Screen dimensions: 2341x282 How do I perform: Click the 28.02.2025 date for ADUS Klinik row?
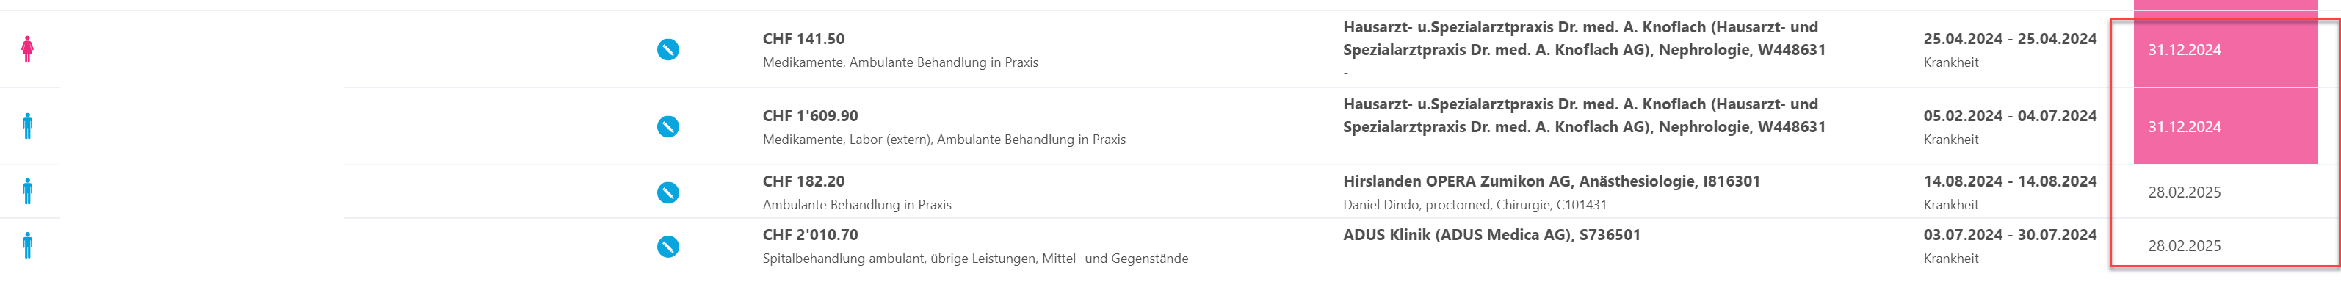2184,245
